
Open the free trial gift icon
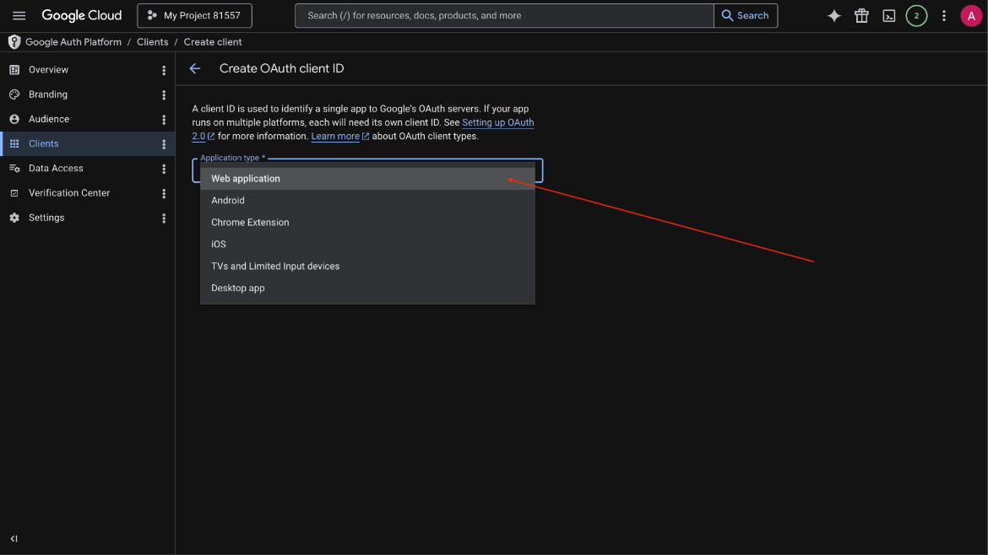click(861, 16)
